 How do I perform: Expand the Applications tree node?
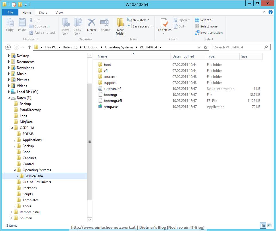click(x=15, y=140)
